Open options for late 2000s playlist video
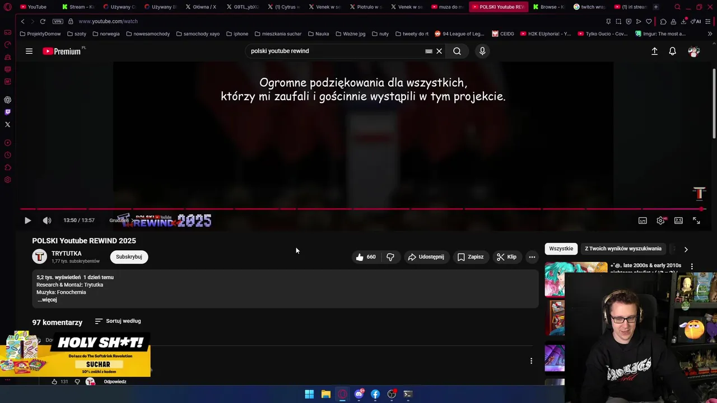Image resolution: width=717 pixels, height=403 pixels. click(692, 266)
